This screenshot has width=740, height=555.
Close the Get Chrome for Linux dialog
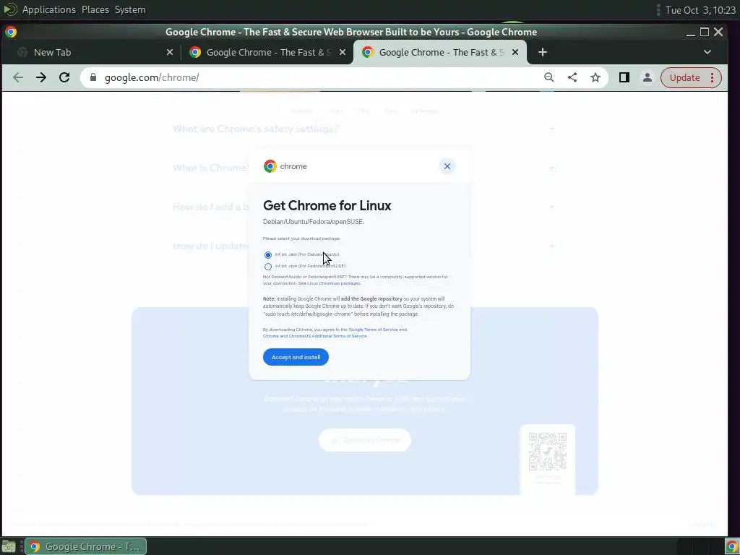pos(447,166)
